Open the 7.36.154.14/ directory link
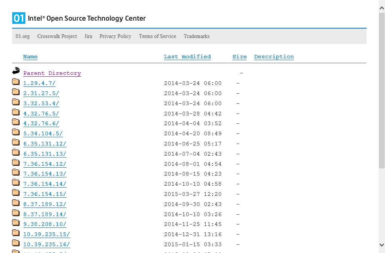The image size is (385, 253). coord(45,184)
